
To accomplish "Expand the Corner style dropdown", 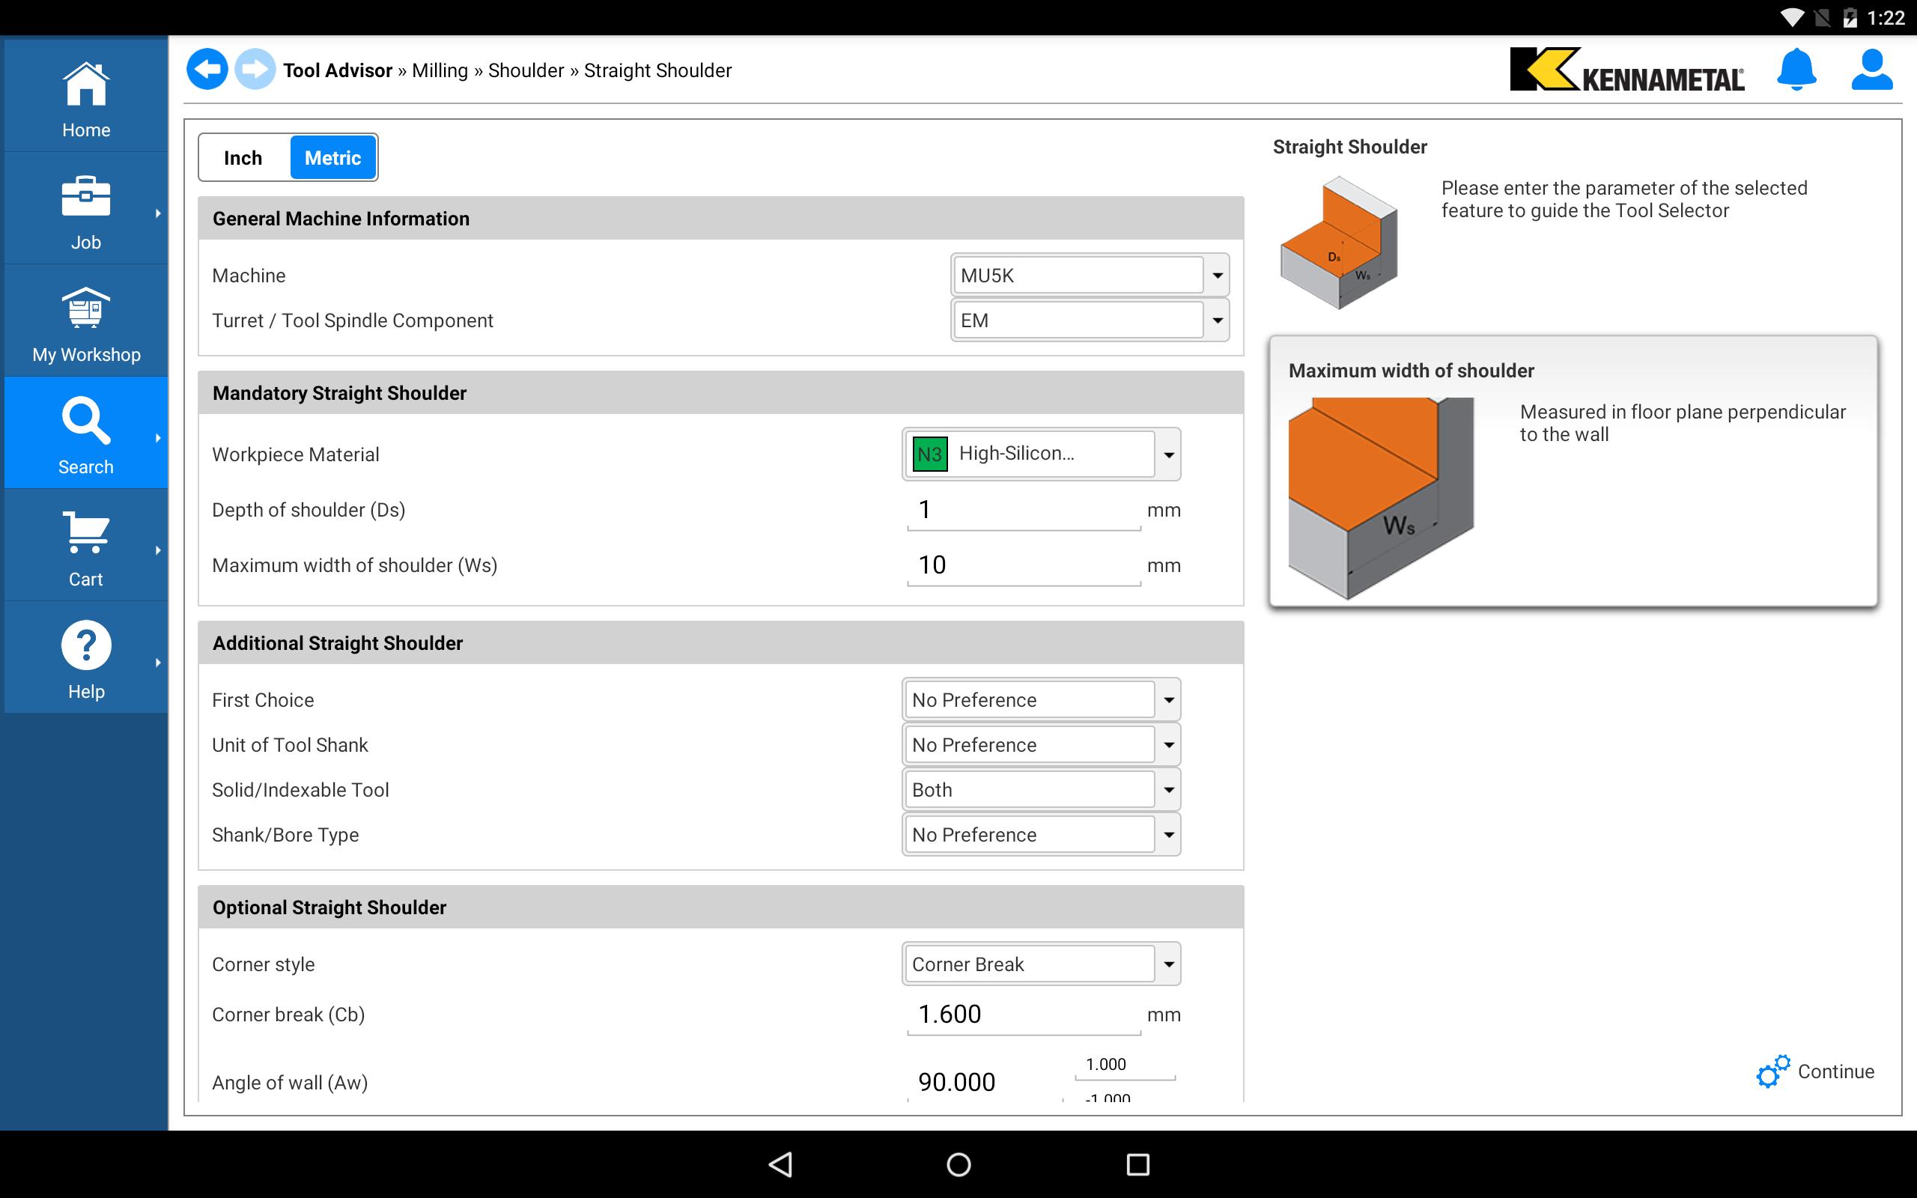I will pos(1040,964).
